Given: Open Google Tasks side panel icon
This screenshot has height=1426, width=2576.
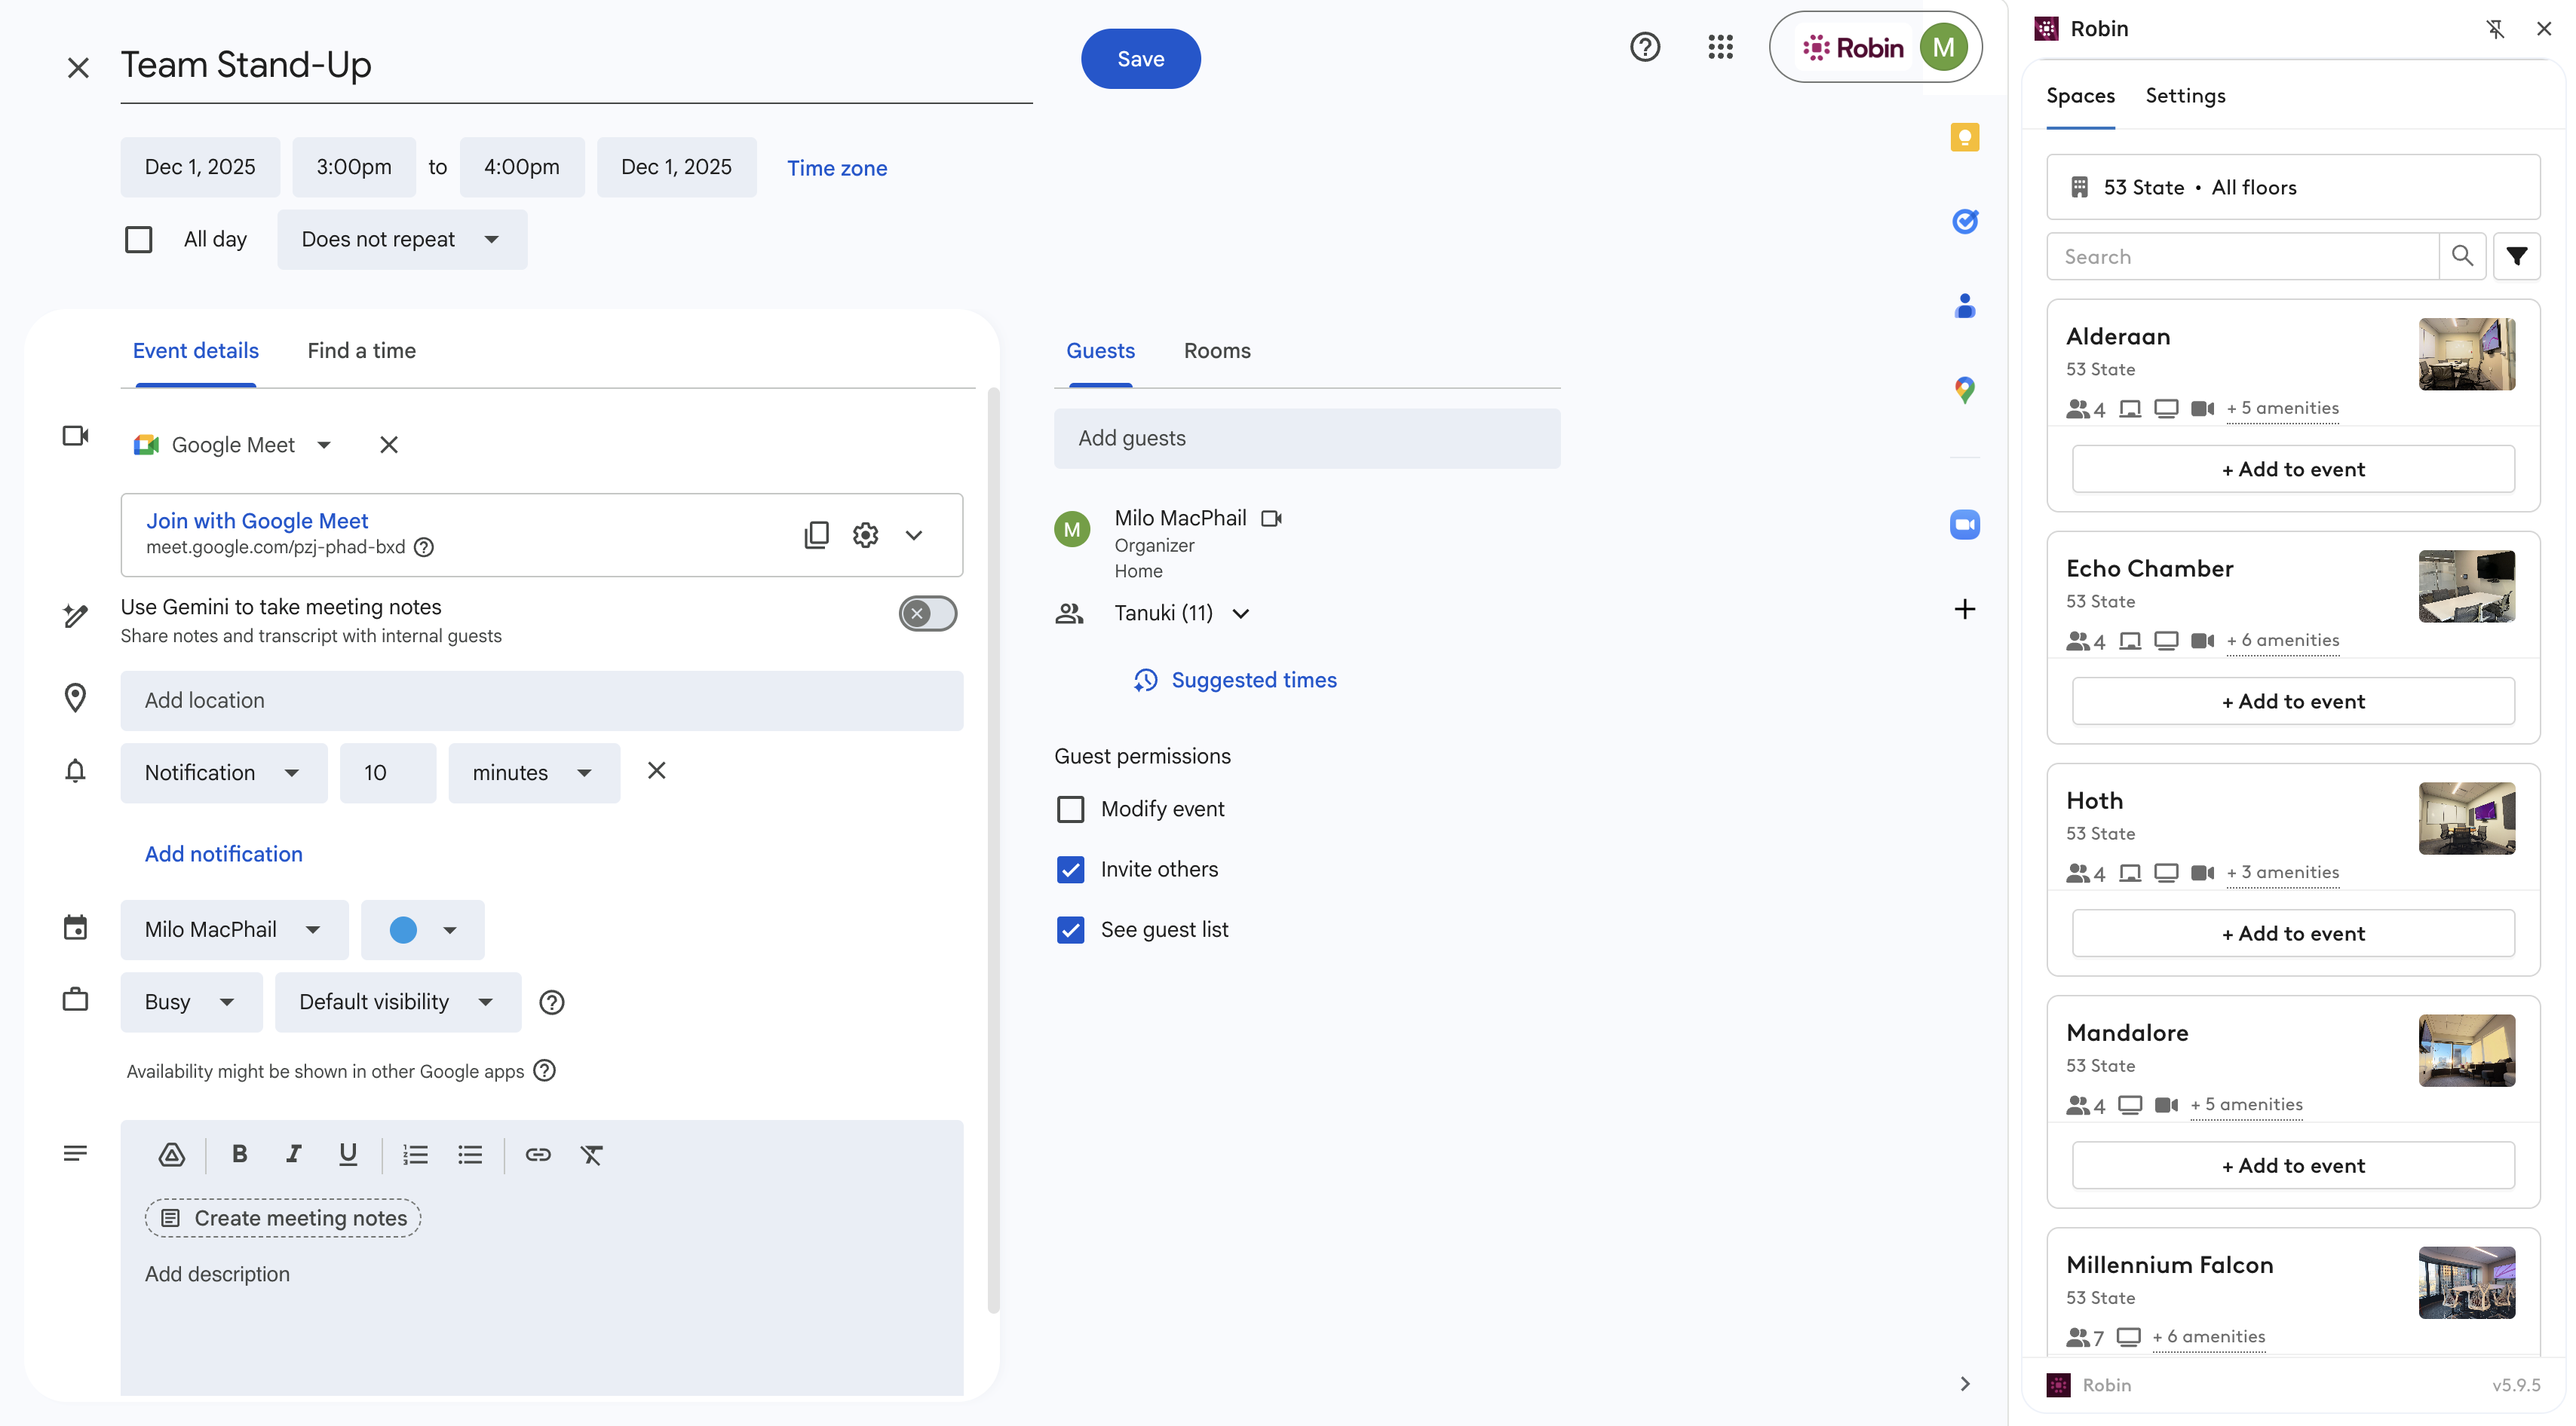Looking at the screenshot, I should coord(1964,221).
